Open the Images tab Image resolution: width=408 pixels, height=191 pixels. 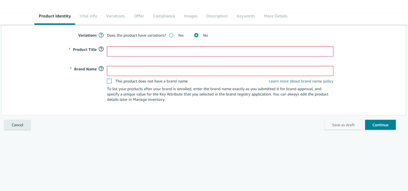(190, 16)
